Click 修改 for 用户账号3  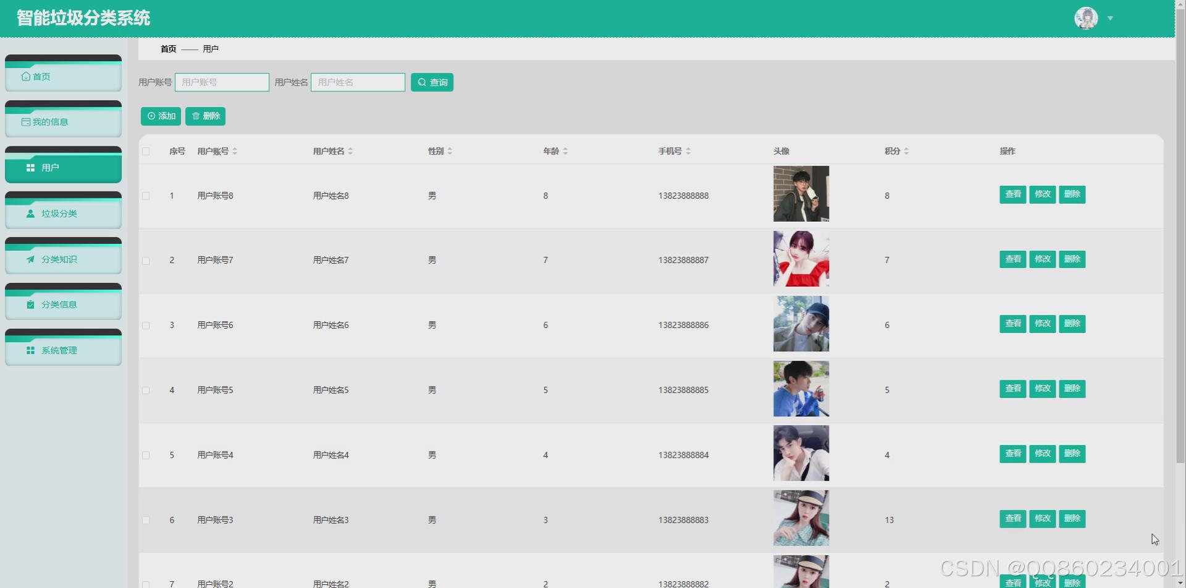click(x=1043, y=519)
